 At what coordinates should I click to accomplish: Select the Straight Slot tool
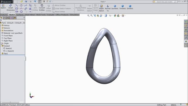pos(17,12)
